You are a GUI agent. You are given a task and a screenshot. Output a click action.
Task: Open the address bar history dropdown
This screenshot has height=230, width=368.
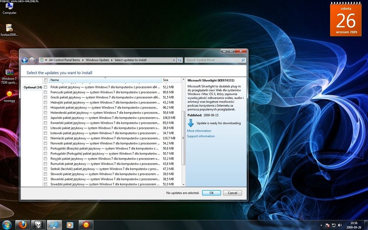coord(174,60)
